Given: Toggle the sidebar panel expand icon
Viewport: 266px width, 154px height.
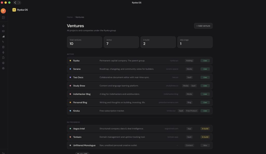Looking at the screenshot, I should click(3, 18).
